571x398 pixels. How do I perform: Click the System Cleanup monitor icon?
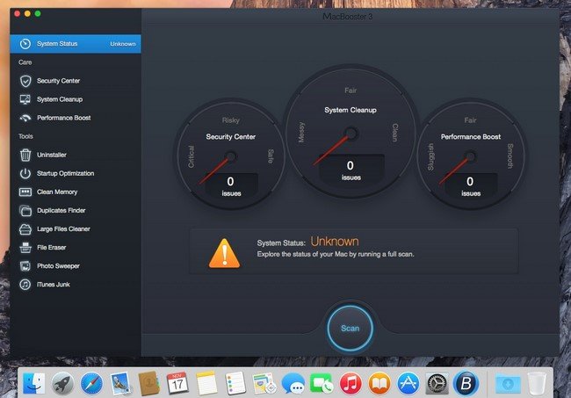click(25, 99)
